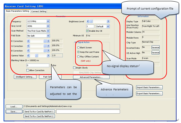Viewport: 181px width, 123px height.
Task: Click Reverse button for OE Active High
Action: pyautogui.click(x=155, y=52)
